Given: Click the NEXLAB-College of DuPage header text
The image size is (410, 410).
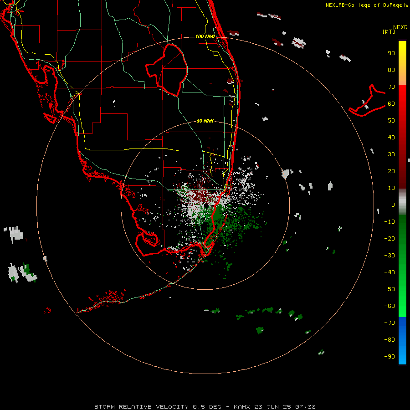Looking at the screenshot, I should pyautogui.click(x=364, y=5).
